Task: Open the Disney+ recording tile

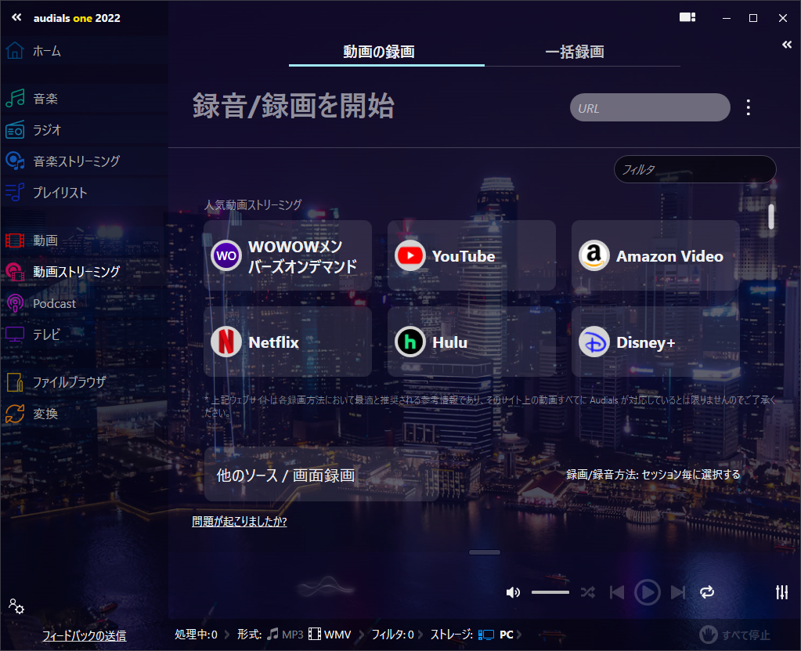Action: [655, 342]
